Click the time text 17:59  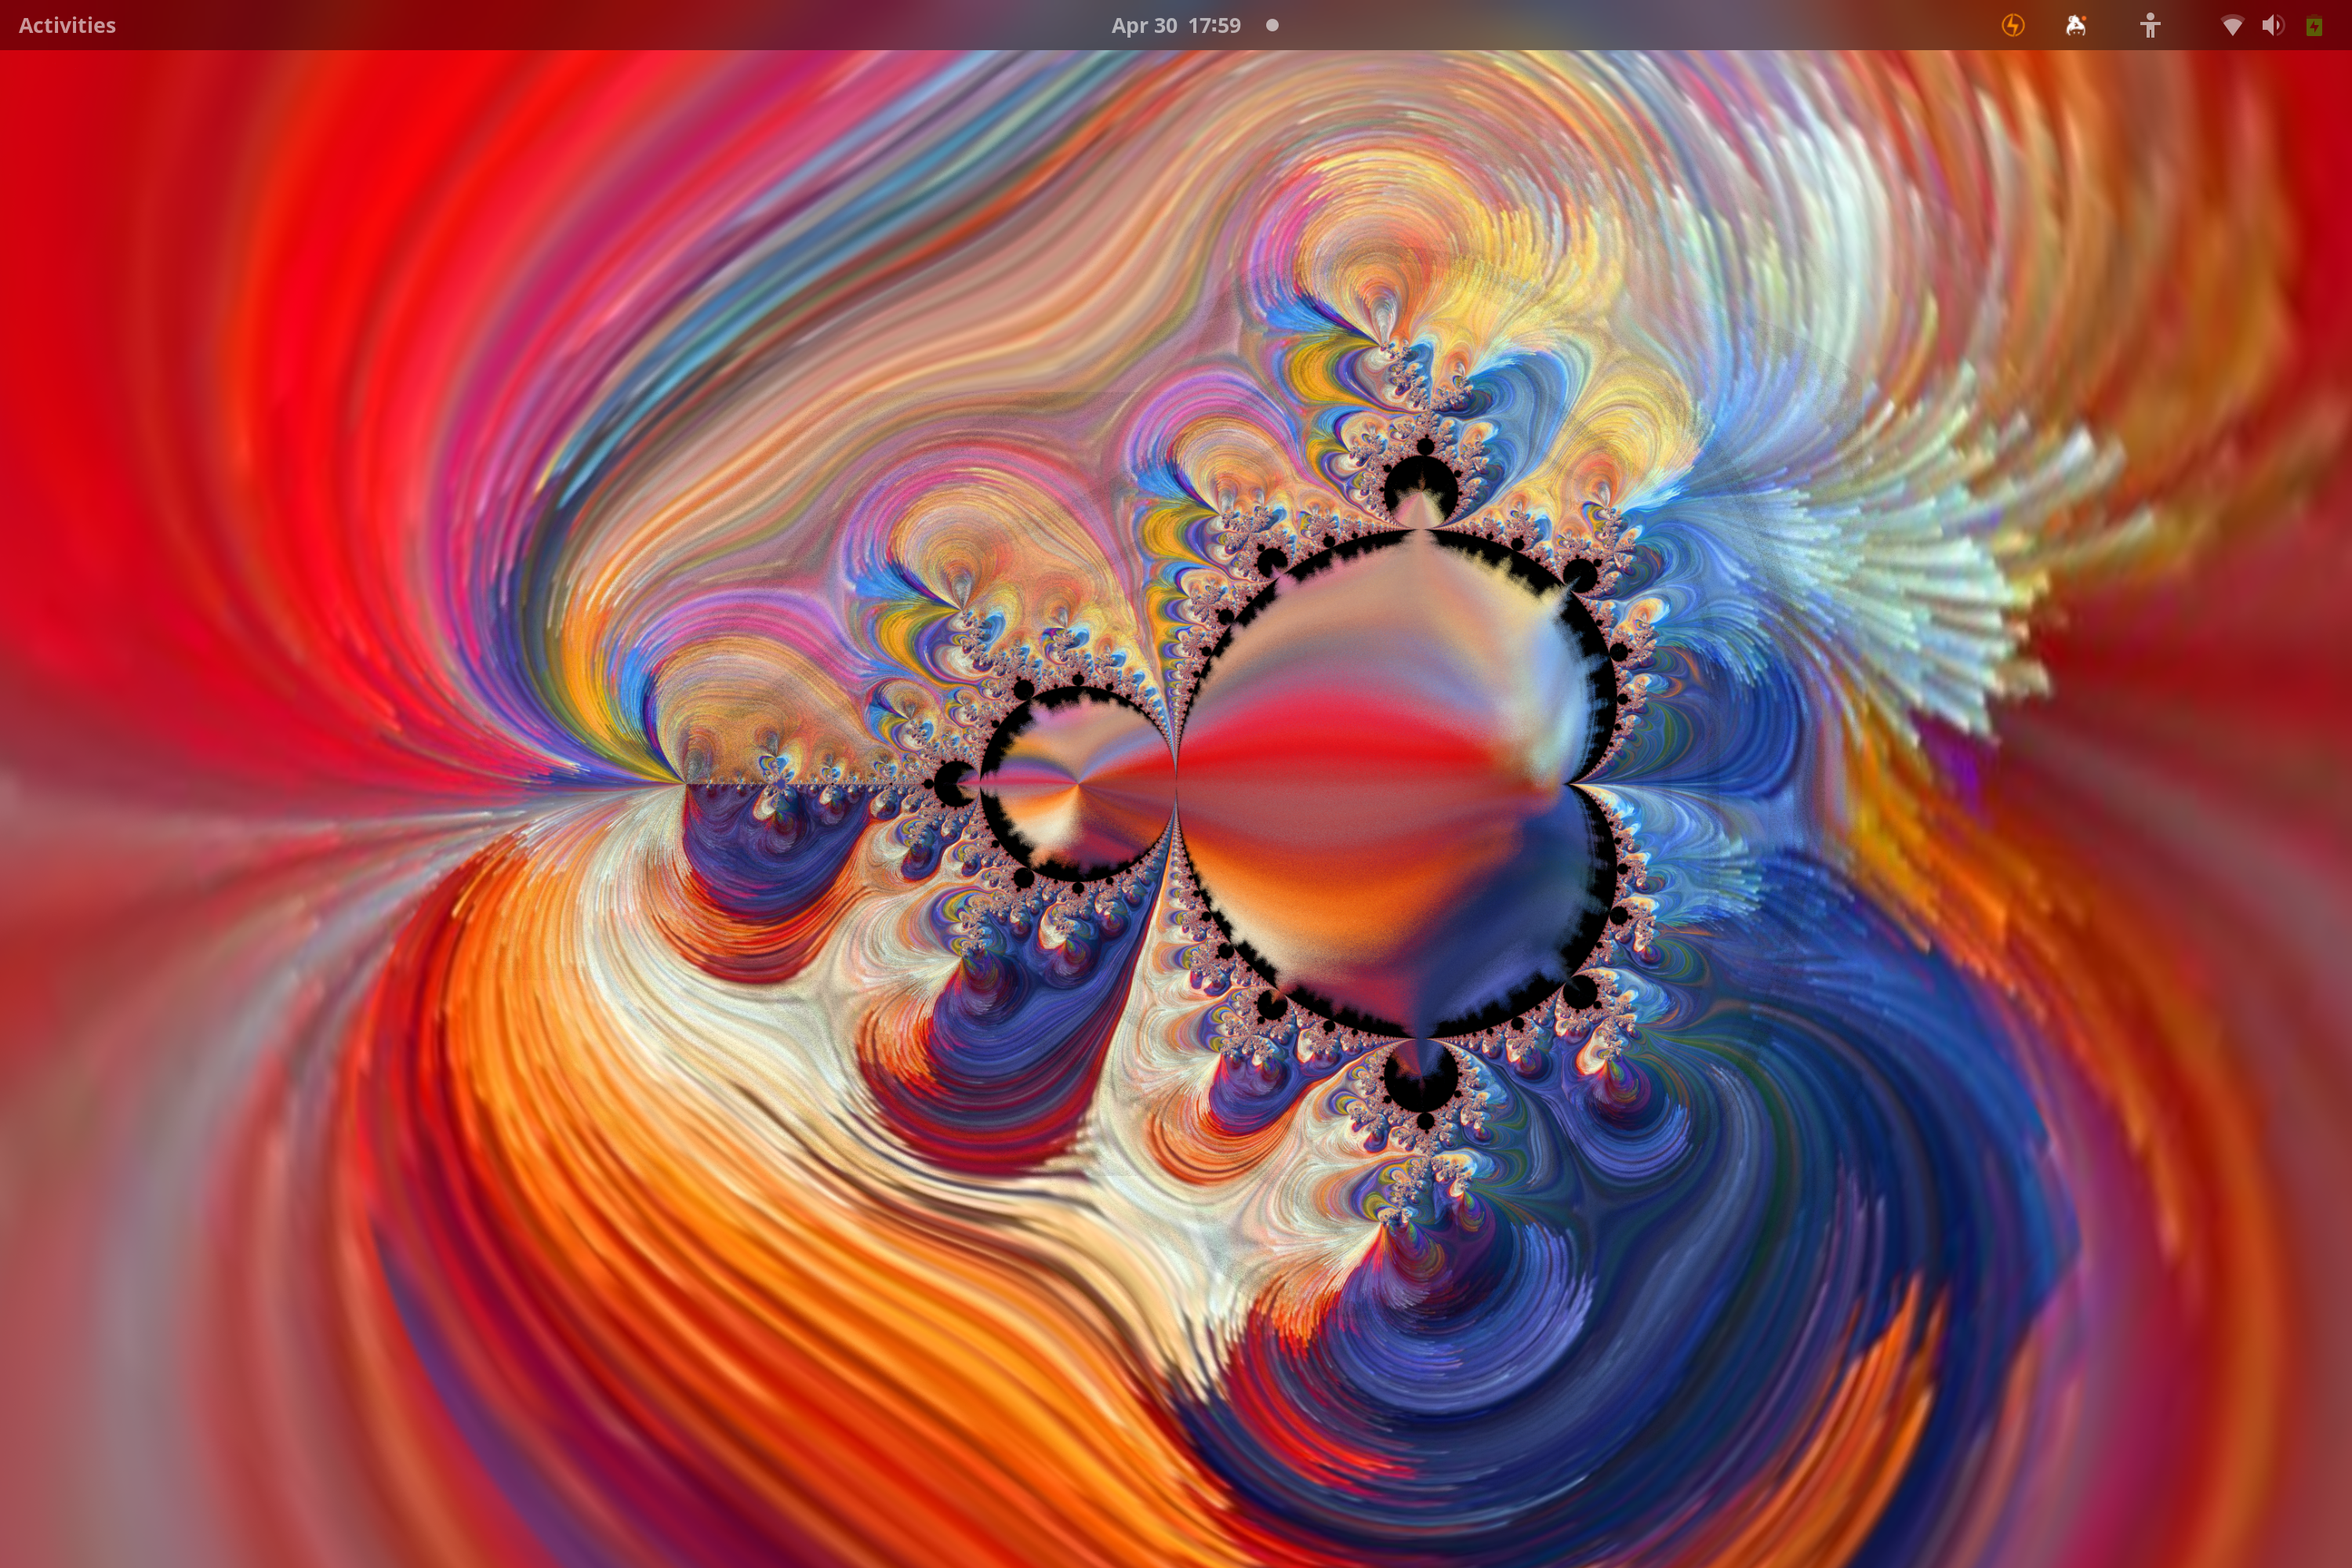click(1214, 25)
